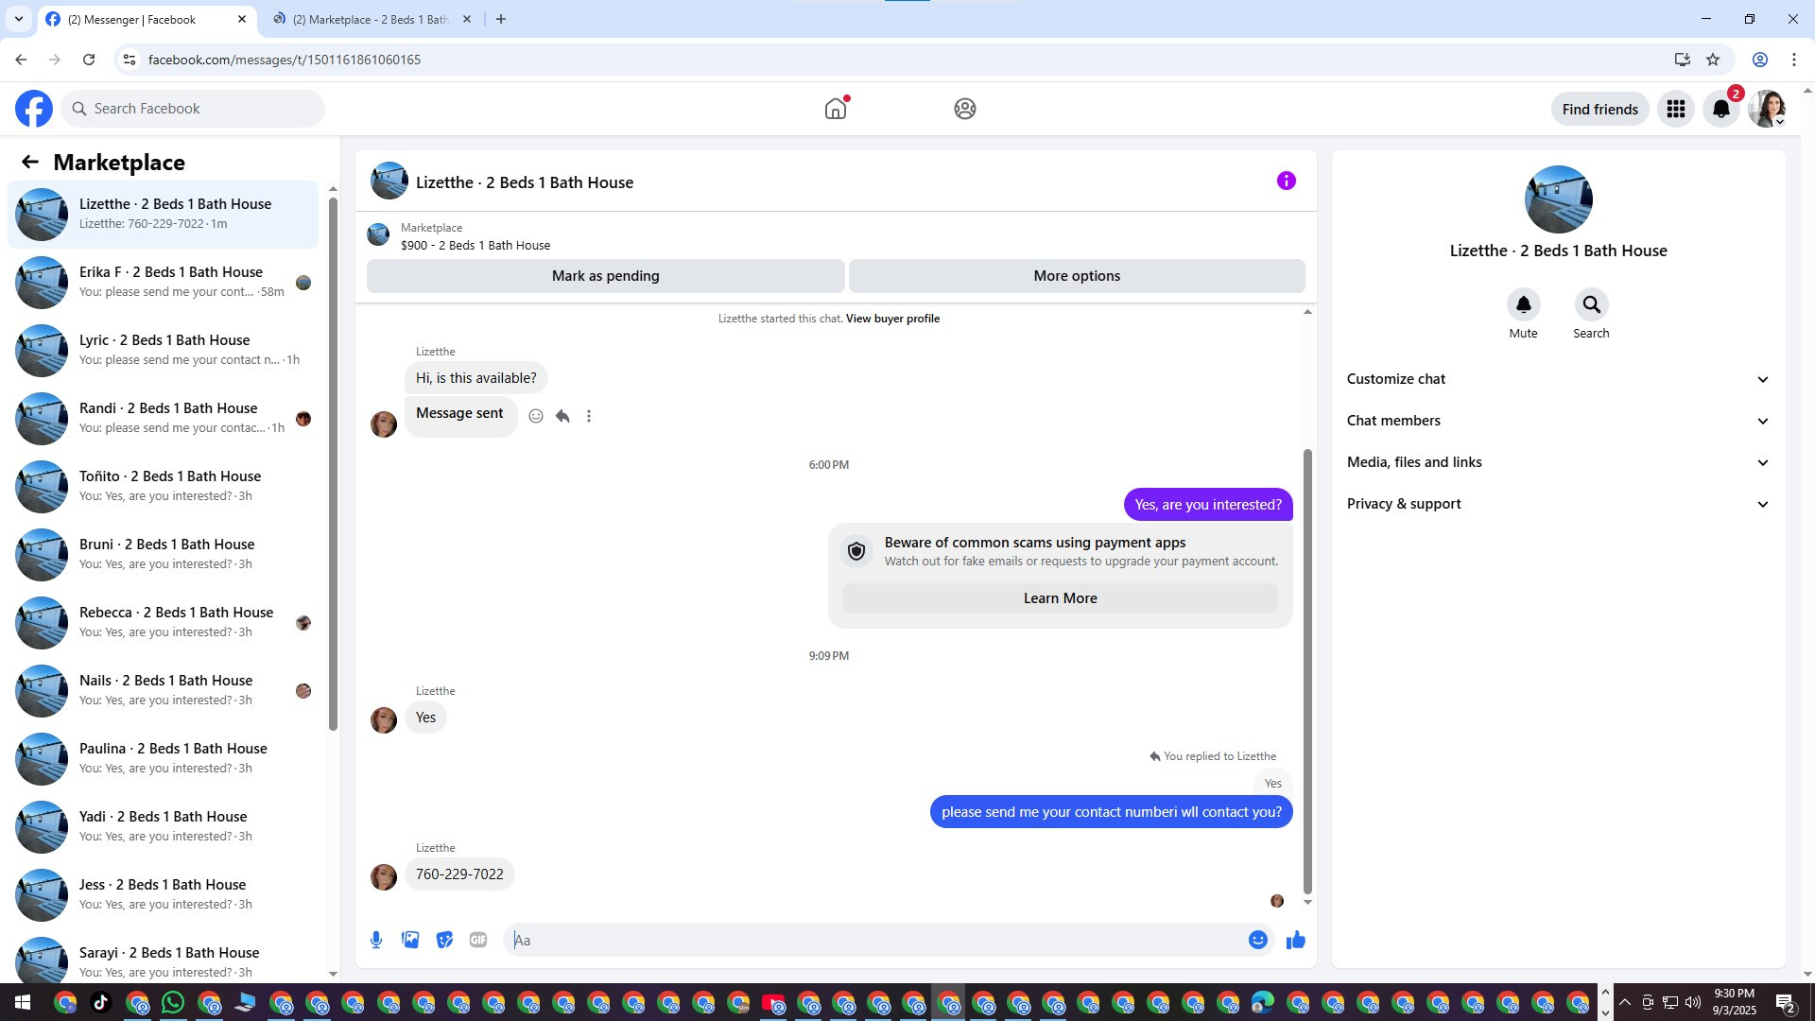
Task: Open the Facebook menu grid icon
Action: 1676,110
